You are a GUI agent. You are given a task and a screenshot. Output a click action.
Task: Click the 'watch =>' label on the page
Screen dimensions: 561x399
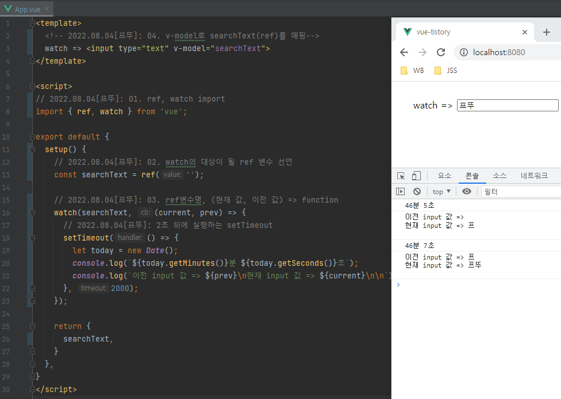click(433, 106)
